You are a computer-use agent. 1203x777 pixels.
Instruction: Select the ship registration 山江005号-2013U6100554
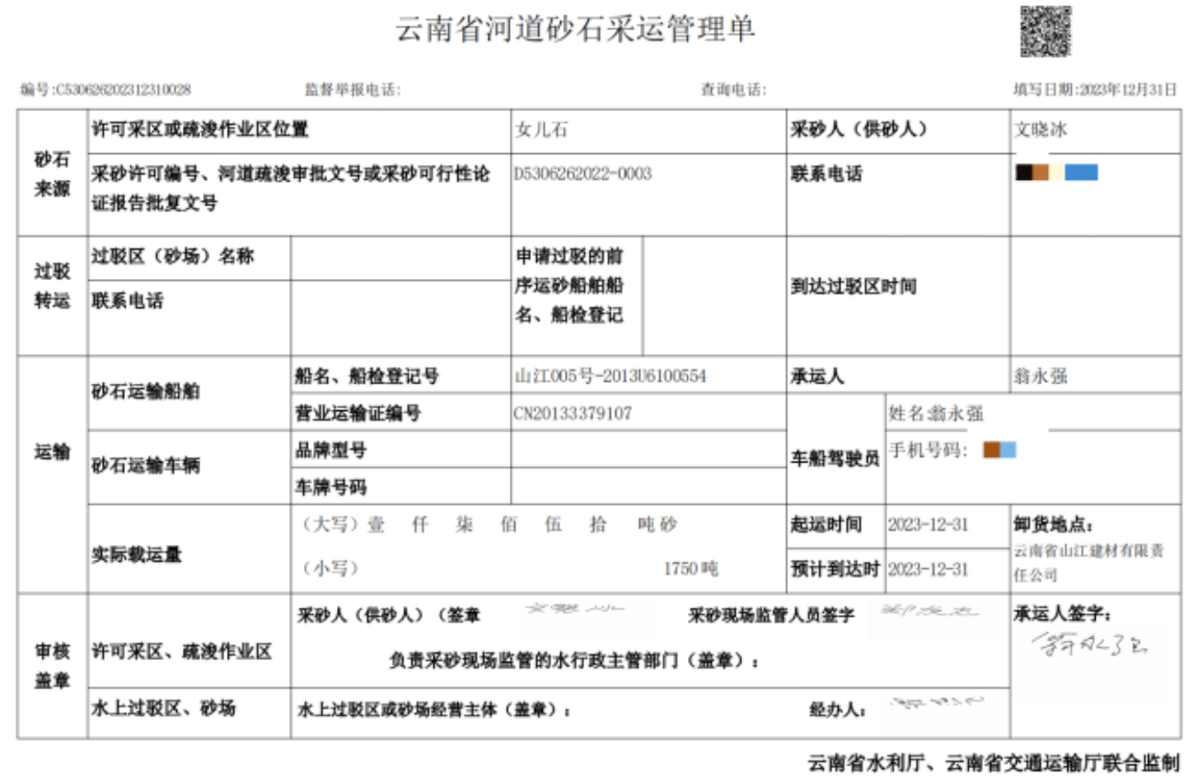coord(611,376)
